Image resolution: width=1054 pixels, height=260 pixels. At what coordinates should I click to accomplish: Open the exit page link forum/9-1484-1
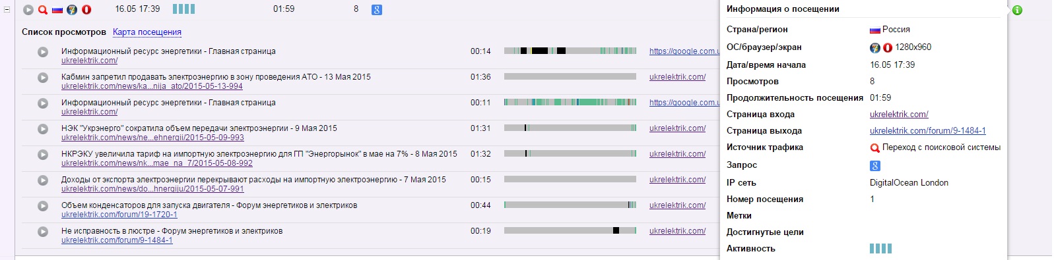928,131
